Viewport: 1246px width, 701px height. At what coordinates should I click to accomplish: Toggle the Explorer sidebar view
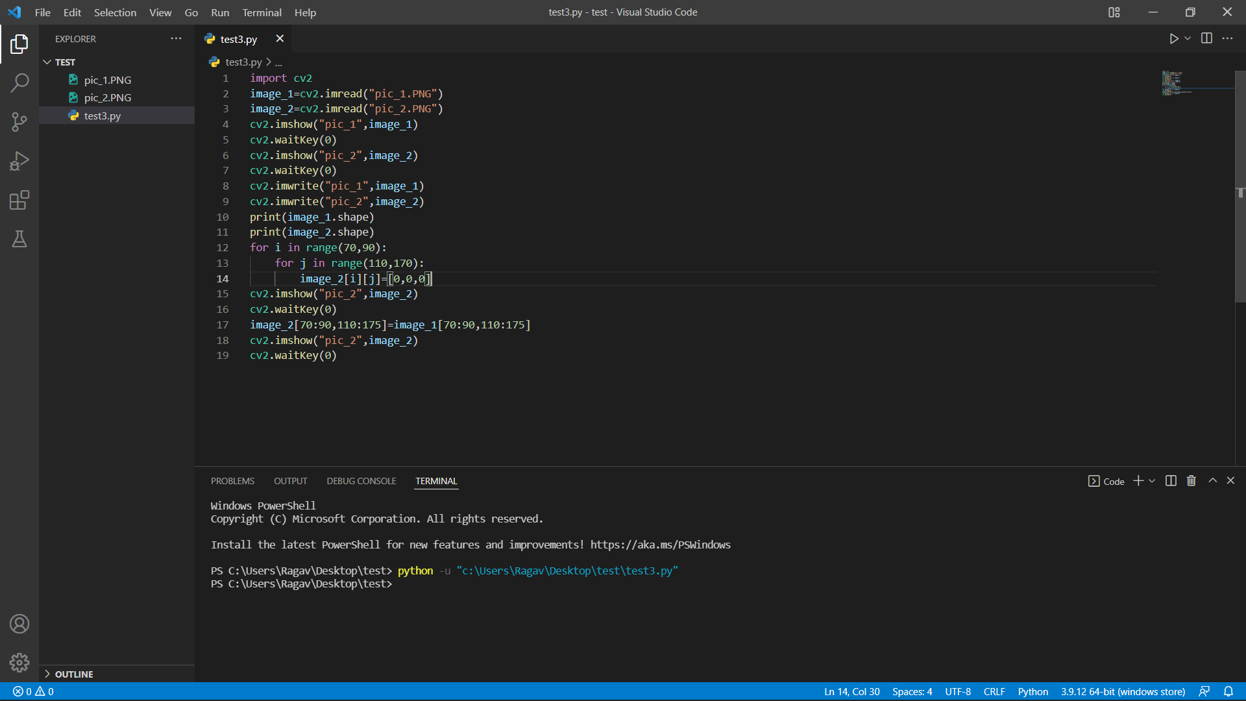[19, 44]
